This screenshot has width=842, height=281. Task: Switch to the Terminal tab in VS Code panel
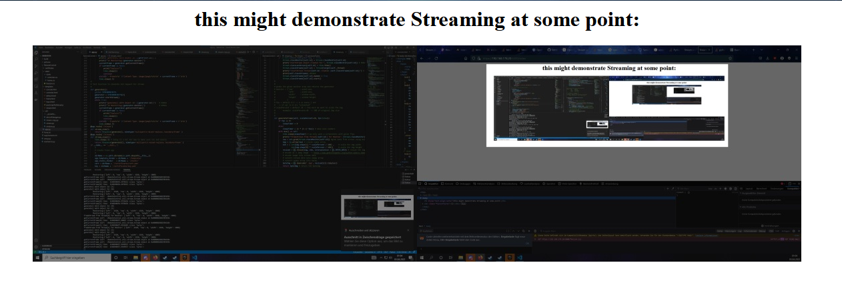point(127,170)
